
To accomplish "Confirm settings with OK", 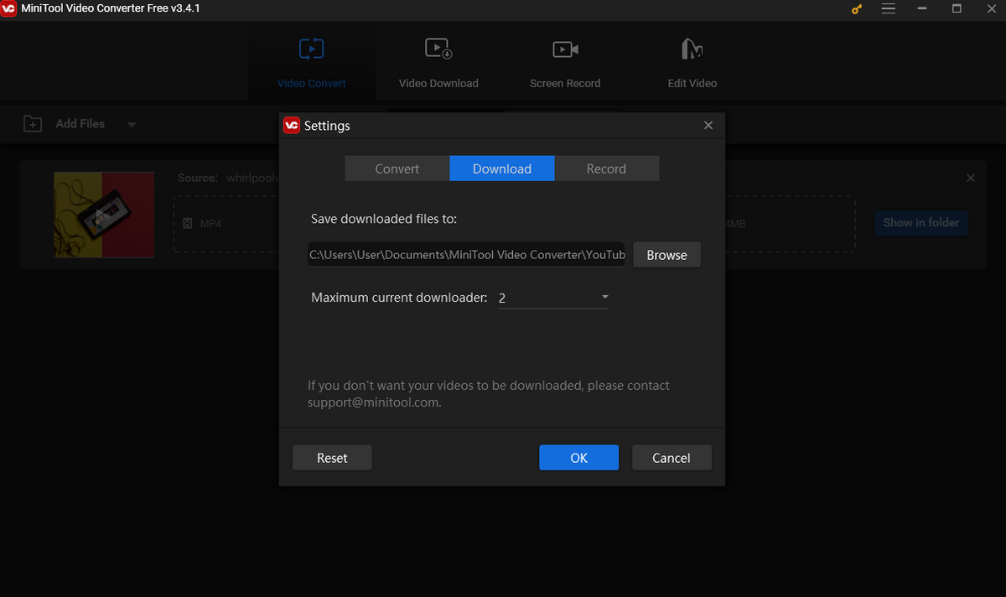I will 578,458.
